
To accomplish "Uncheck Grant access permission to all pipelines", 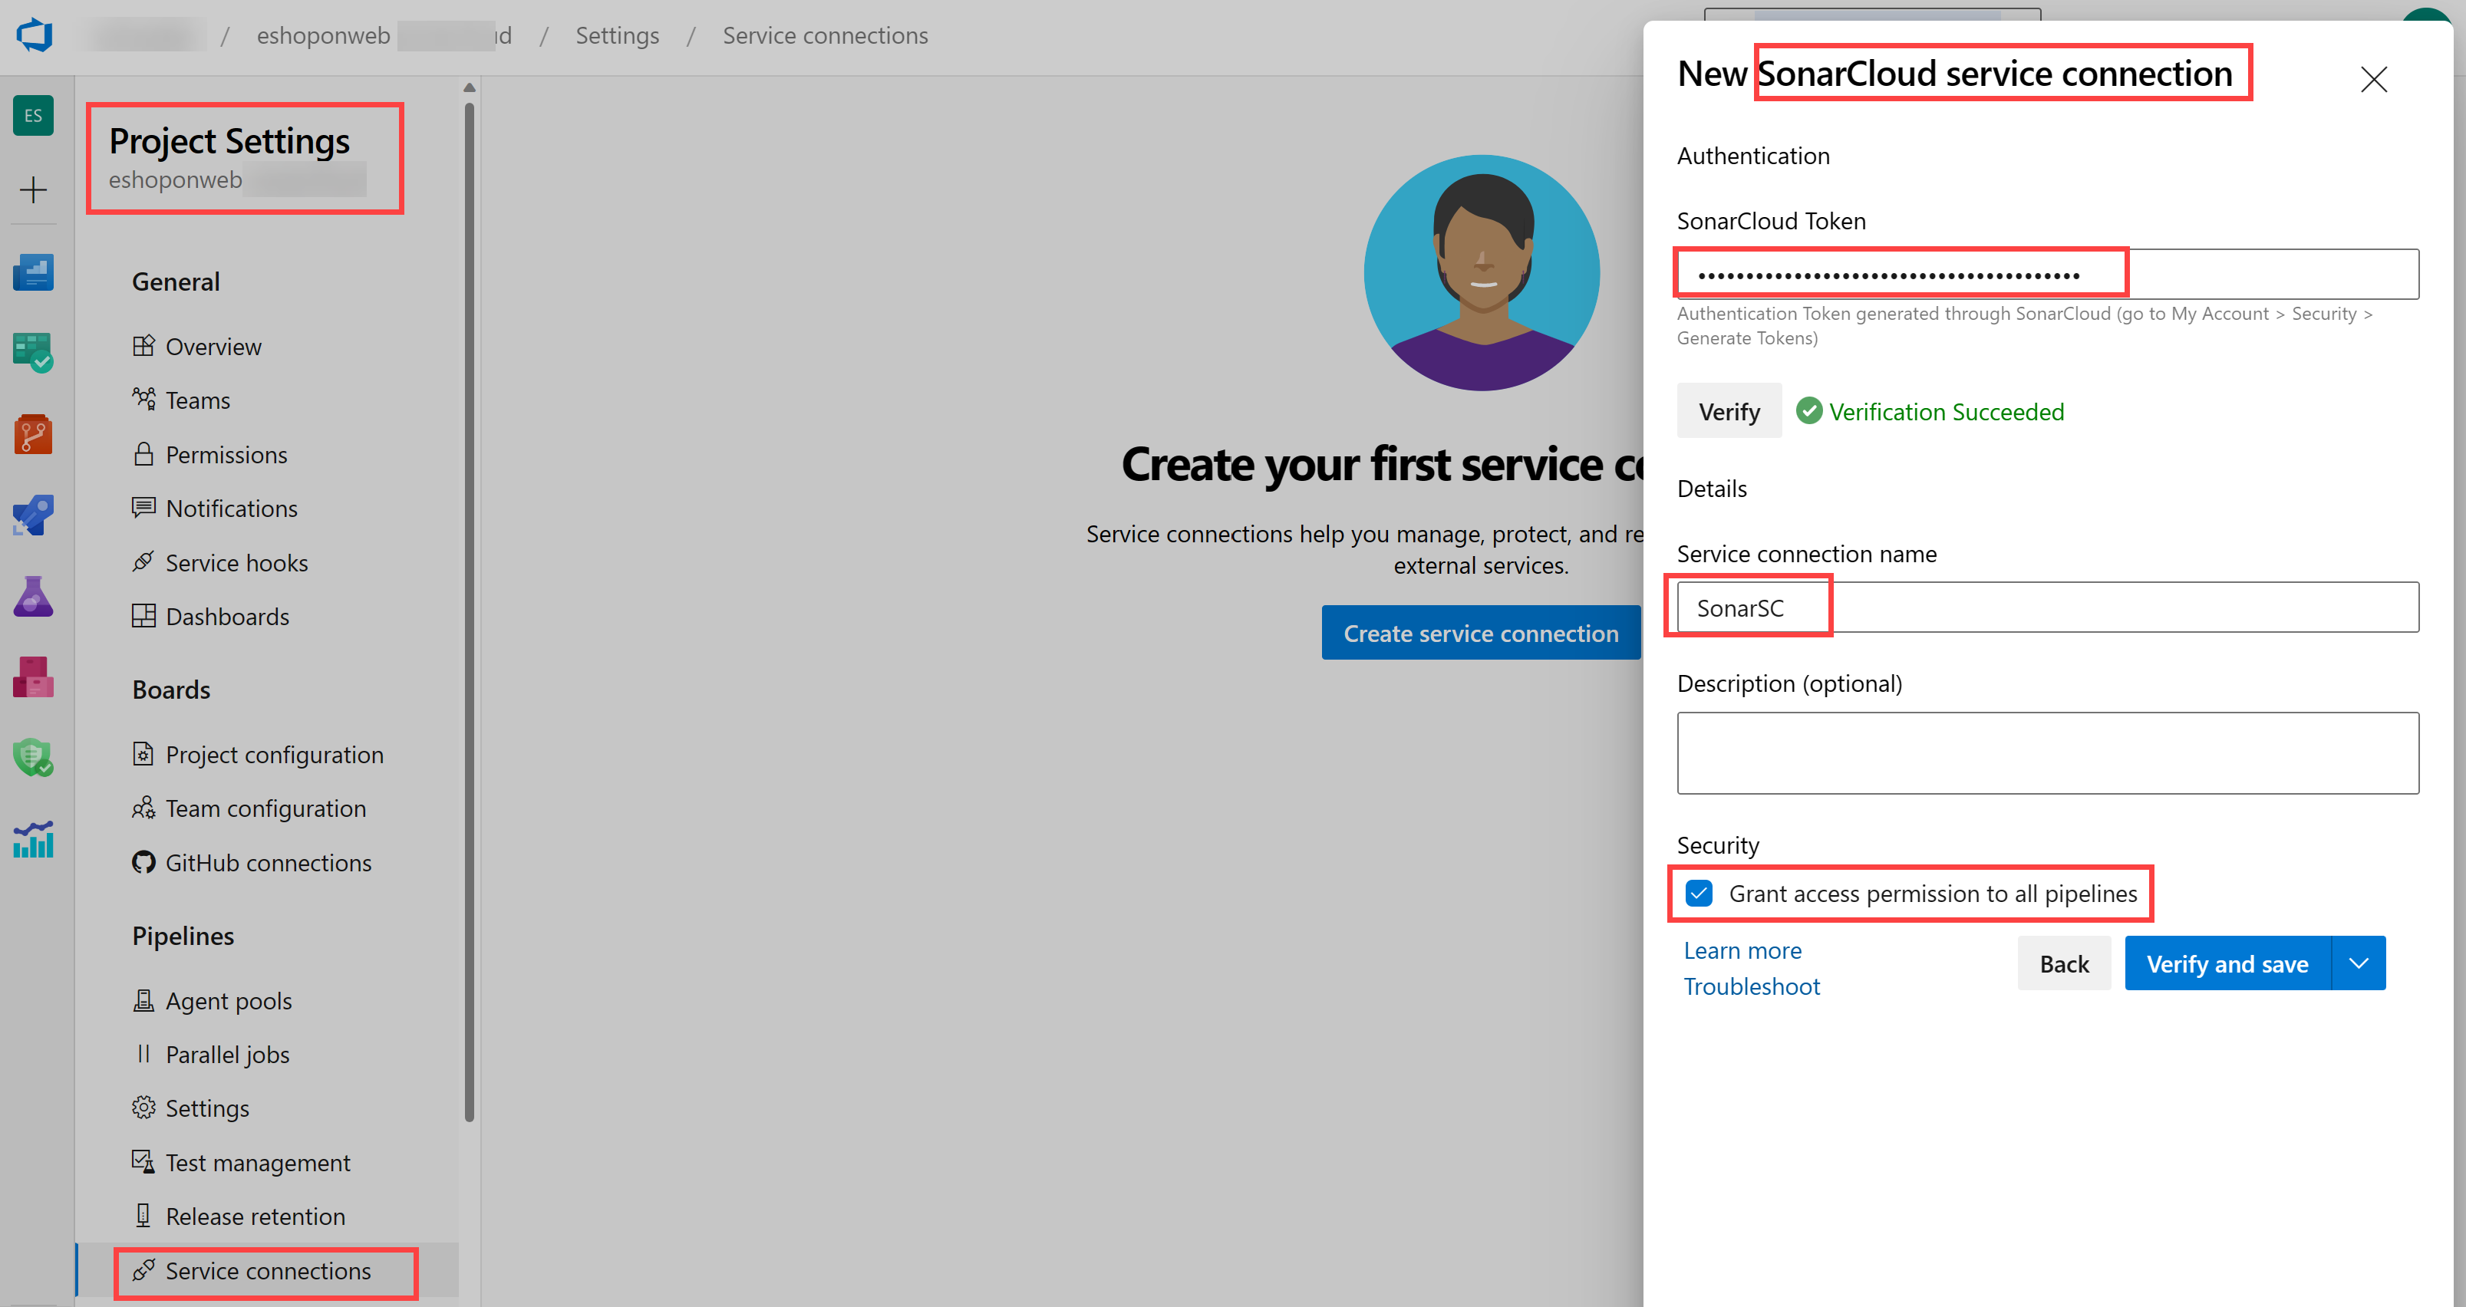I will (1699, 893).
